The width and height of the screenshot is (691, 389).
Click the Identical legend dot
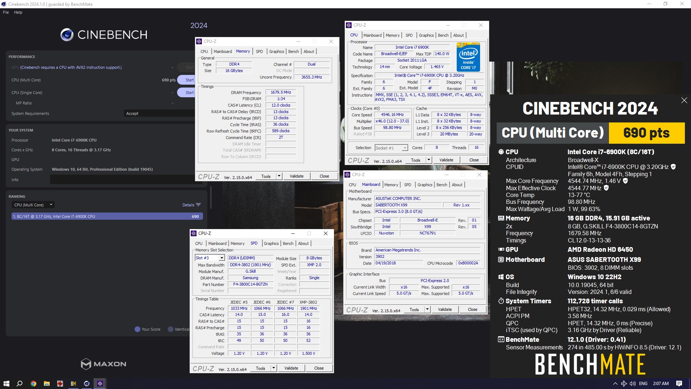point(171,329)
